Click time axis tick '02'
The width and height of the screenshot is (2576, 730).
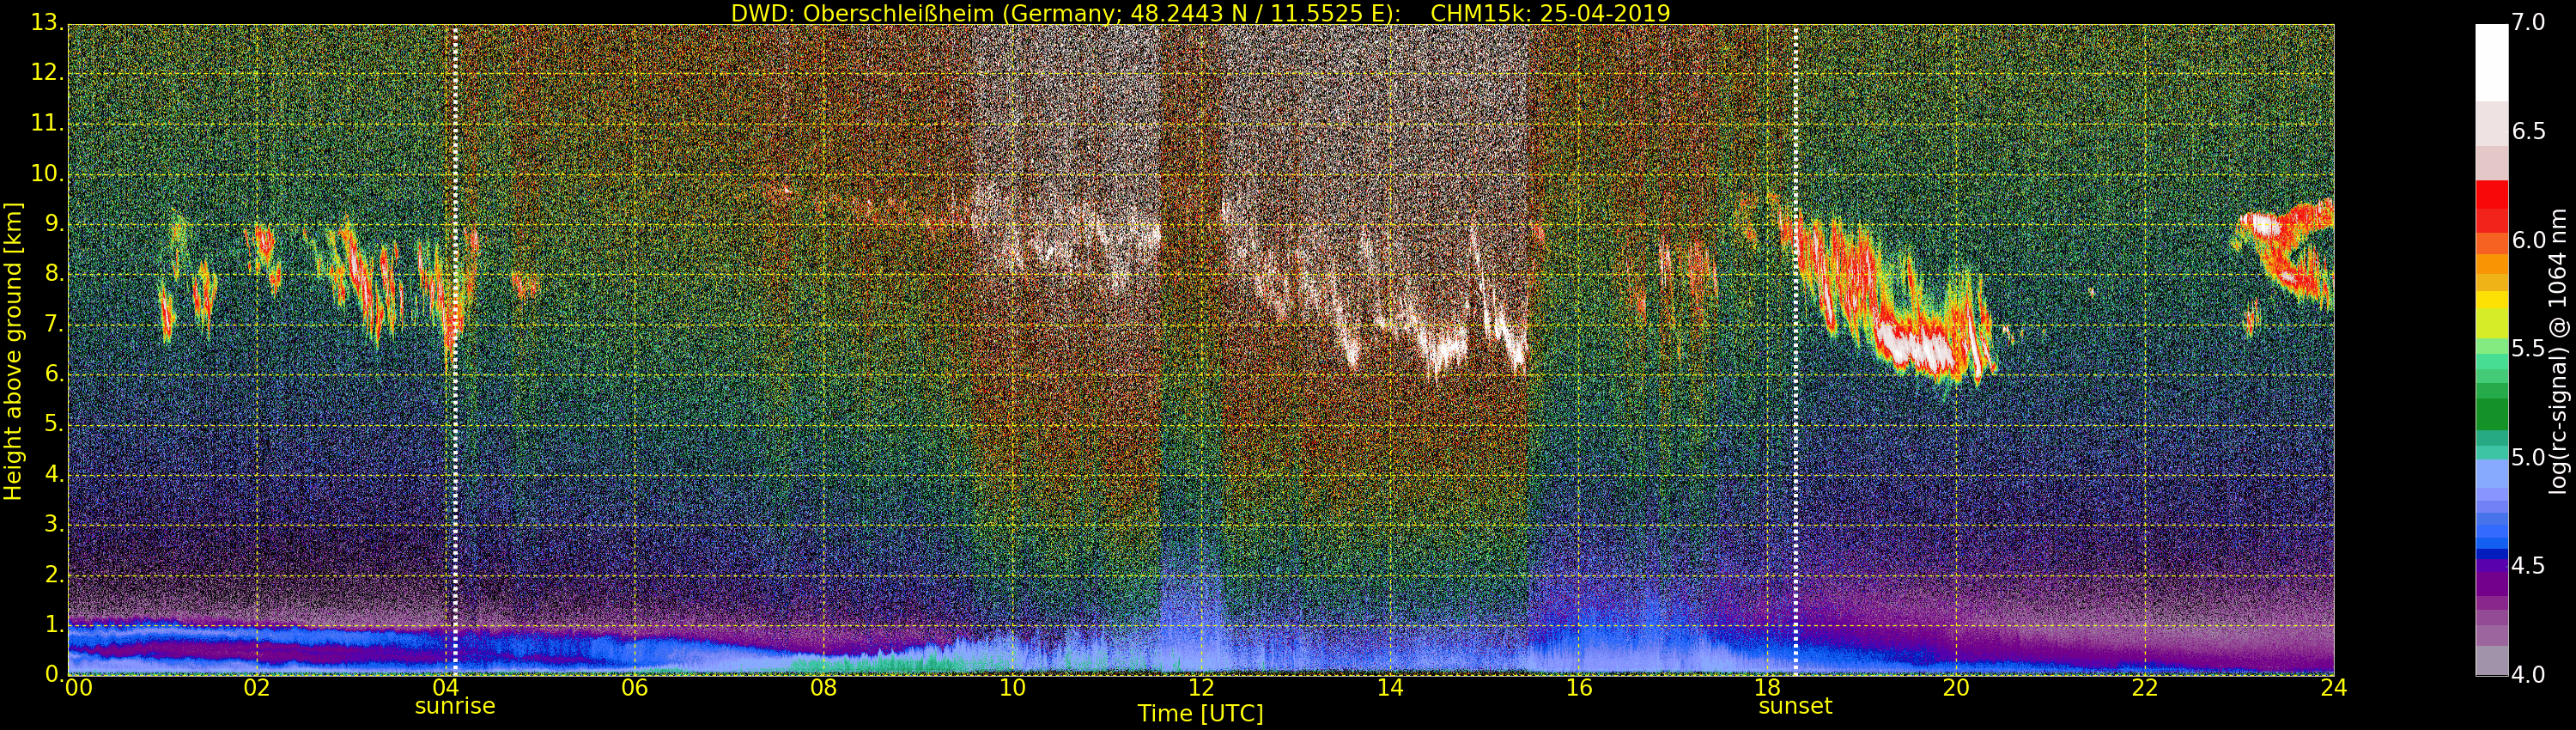pos(257,687)
